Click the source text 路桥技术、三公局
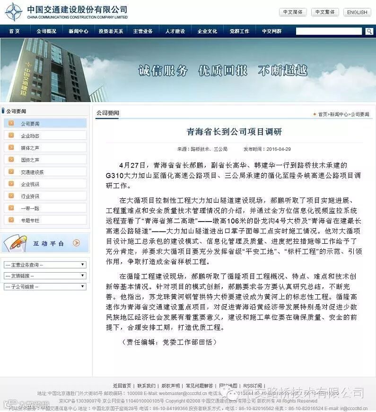This screenshot has height=412, width=376. pyautogui.click(x=209, y=149)
